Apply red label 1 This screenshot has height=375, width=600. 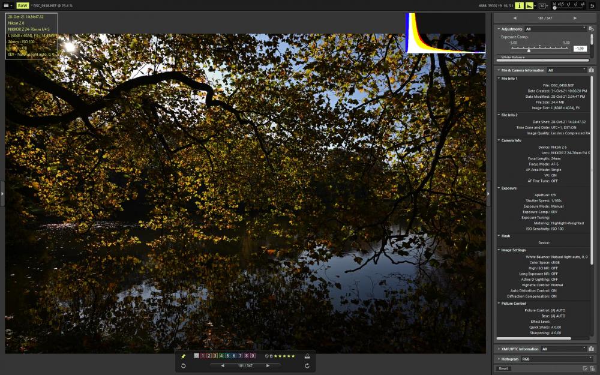(x=203, y=356)
